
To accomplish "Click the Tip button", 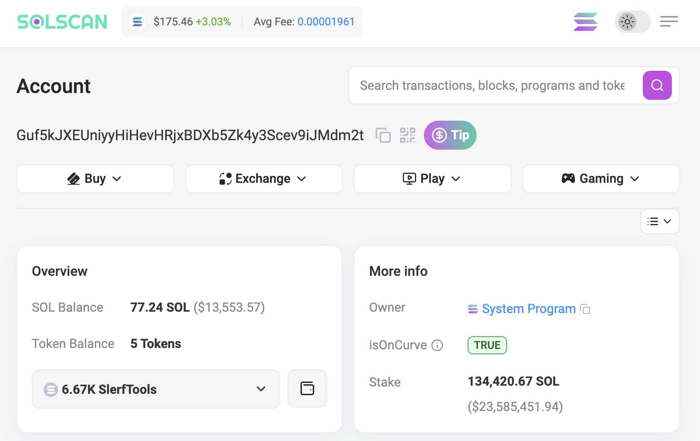I will click(x=450, y=135).
